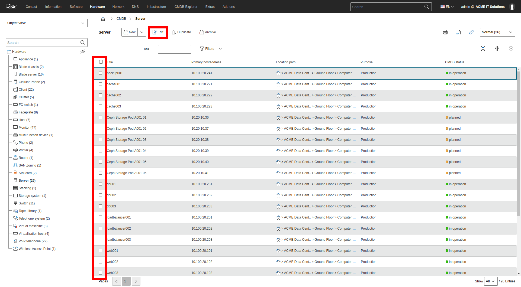Open the Object view dropdown
Screen dimensions: 521x287
(47, 23)
